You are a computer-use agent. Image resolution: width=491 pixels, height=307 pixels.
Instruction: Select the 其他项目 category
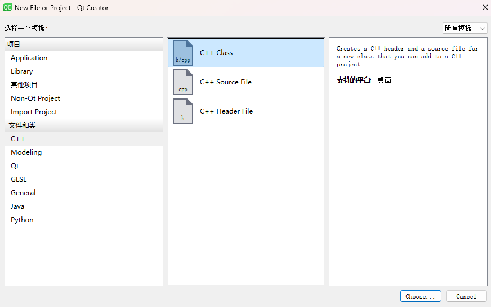(84, 85)
